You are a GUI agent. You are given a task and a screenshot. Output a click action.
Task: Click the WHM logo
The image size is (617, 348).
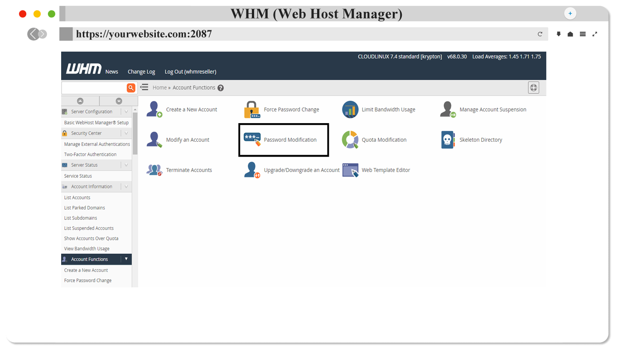(84, 69)
